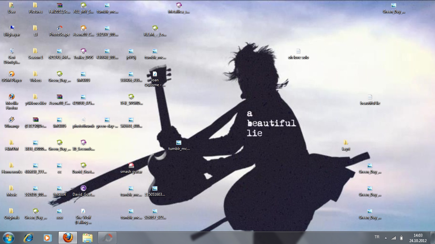
Task: Select She Wolf (Falling... audio file
Action: 83,216
